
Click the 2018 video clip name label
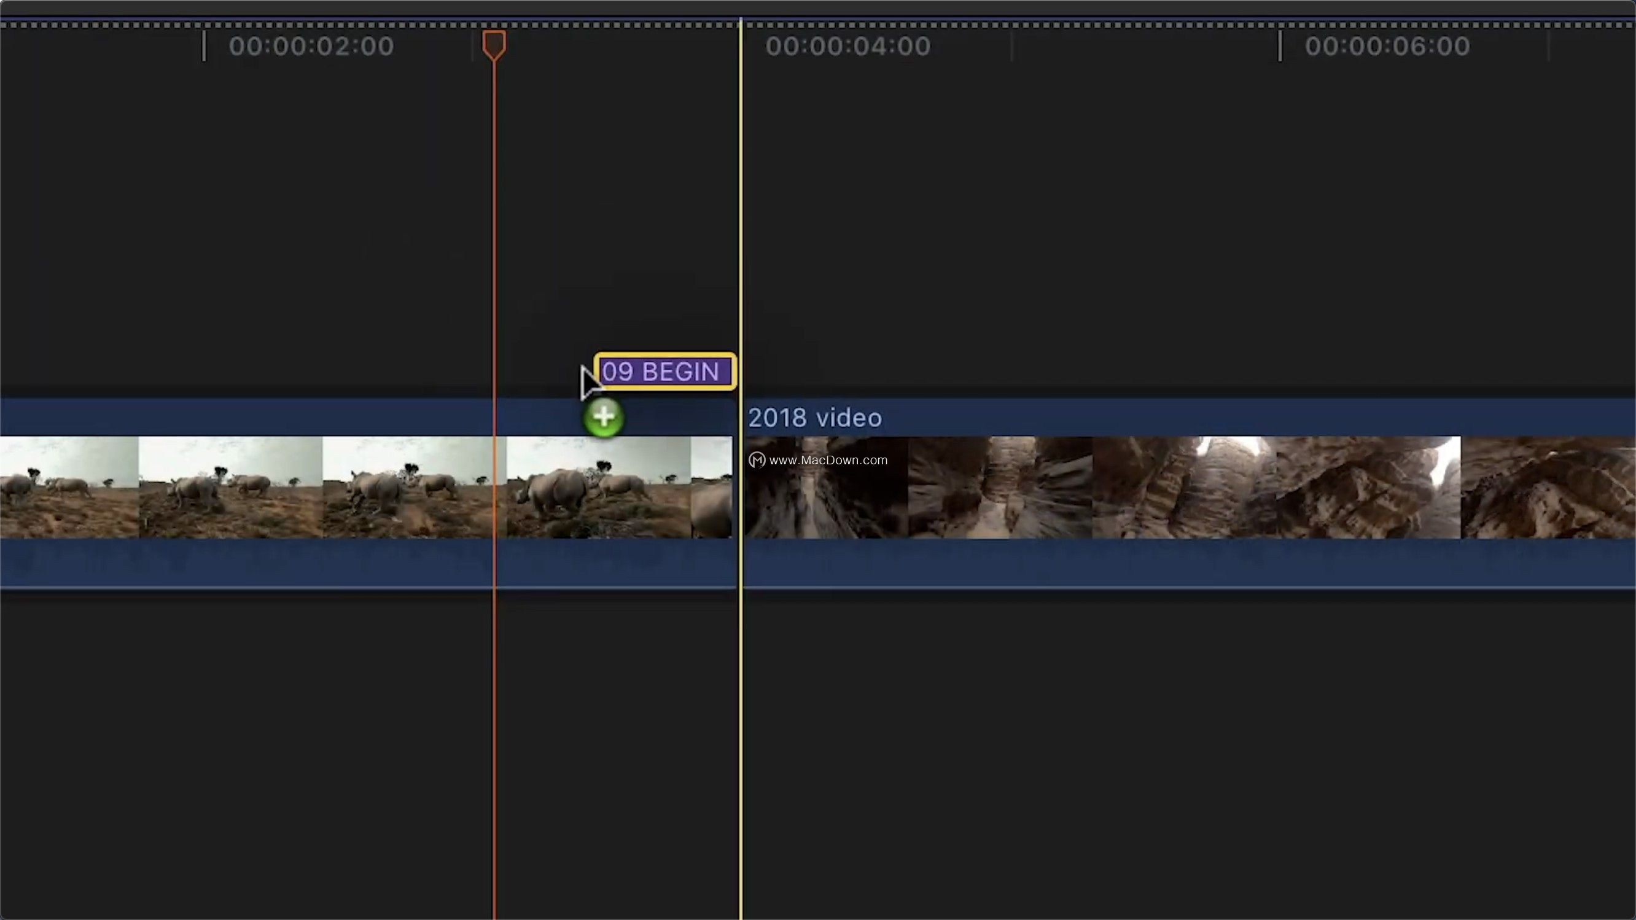(815, 418)
